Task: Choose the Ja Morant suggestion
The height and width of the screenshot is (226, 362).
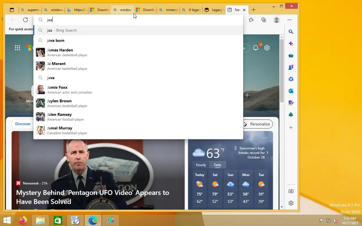Action: coord(138,66)
